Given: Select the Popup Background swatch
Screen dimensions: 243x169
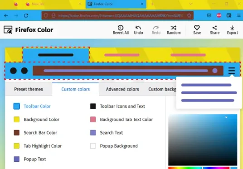Looking at the screenshot, I should point(93,146).
